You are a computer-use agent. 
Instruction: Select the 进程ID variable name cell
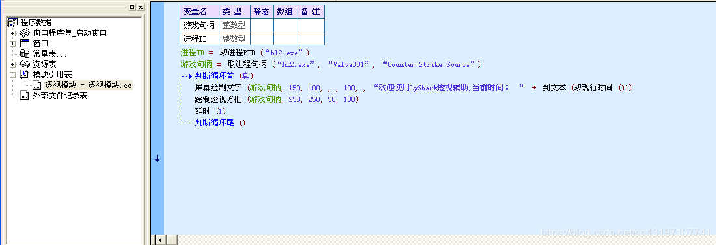200,39
